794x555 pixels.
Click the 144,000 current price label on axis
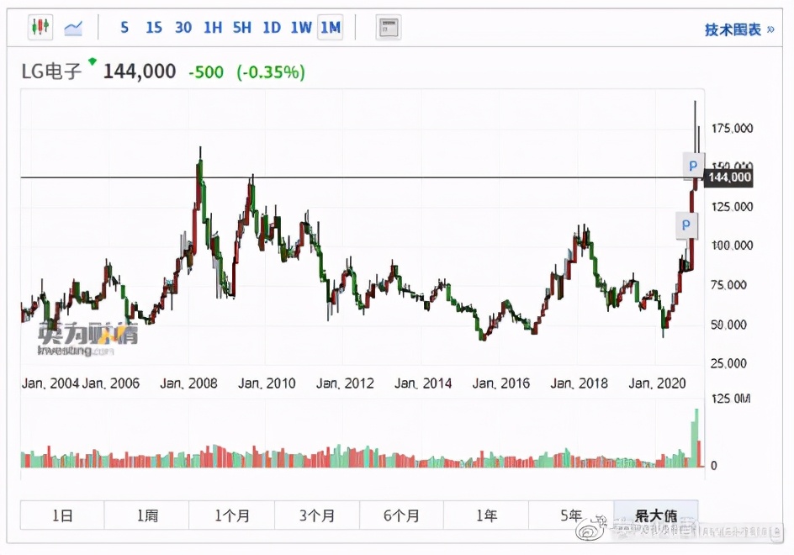click(x=729, y=177)
